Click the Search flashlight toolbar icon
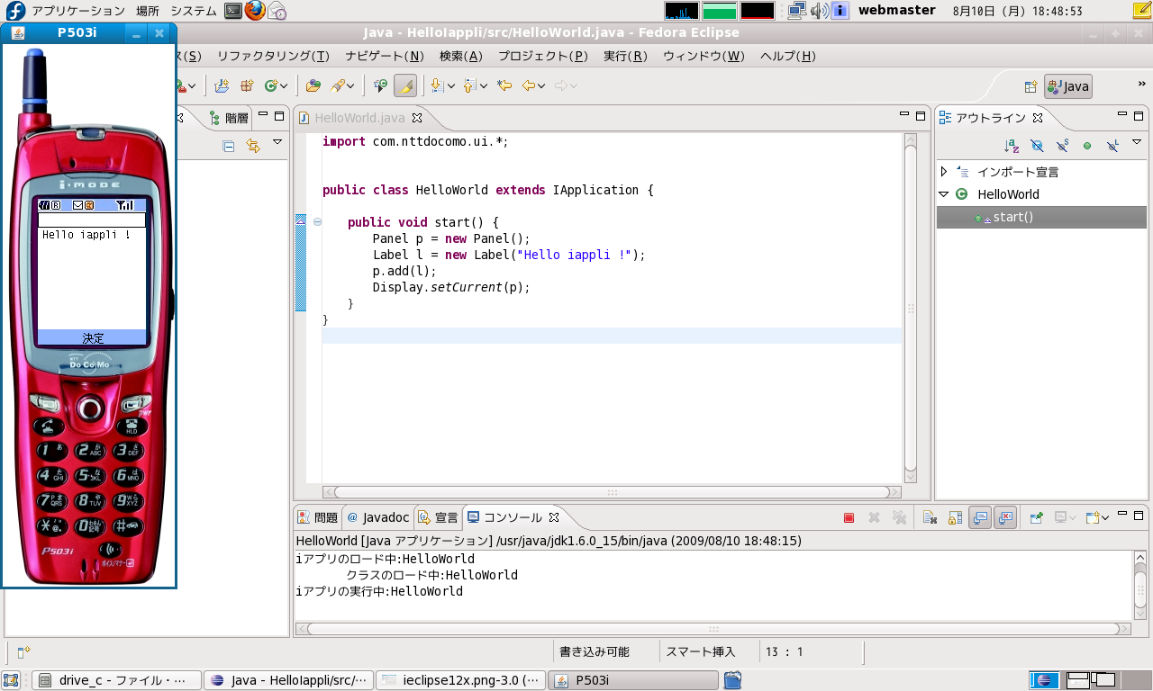Viewport: 1153px width, 691px height. click(x=337, y=85)
